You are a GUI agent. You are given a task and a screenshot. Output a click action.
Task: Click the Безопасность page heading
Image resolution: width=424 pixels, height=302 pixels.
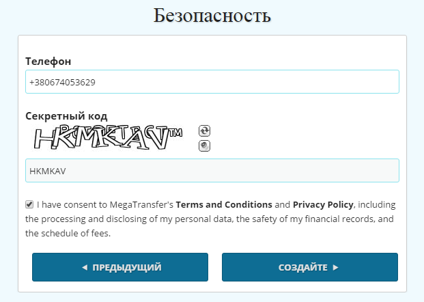212,15
